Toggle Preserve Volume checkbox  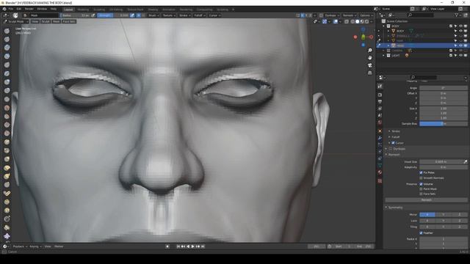tap(421, 184)
